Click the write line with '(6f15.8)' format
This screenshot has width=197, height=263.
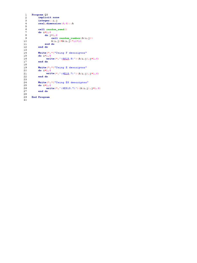click(73, 59)
